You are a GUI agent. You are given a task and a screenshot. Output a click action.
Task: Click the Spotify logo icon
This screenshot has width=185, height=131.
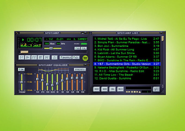click(85, 58)
